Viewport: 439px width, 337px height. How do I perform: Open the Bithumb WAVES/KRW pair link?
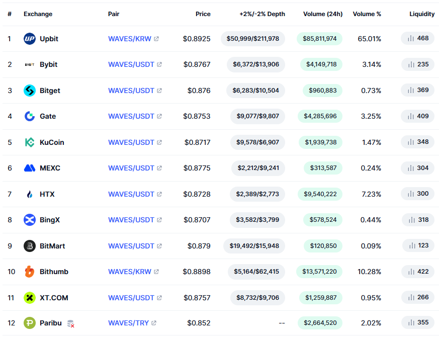point(130,272)
